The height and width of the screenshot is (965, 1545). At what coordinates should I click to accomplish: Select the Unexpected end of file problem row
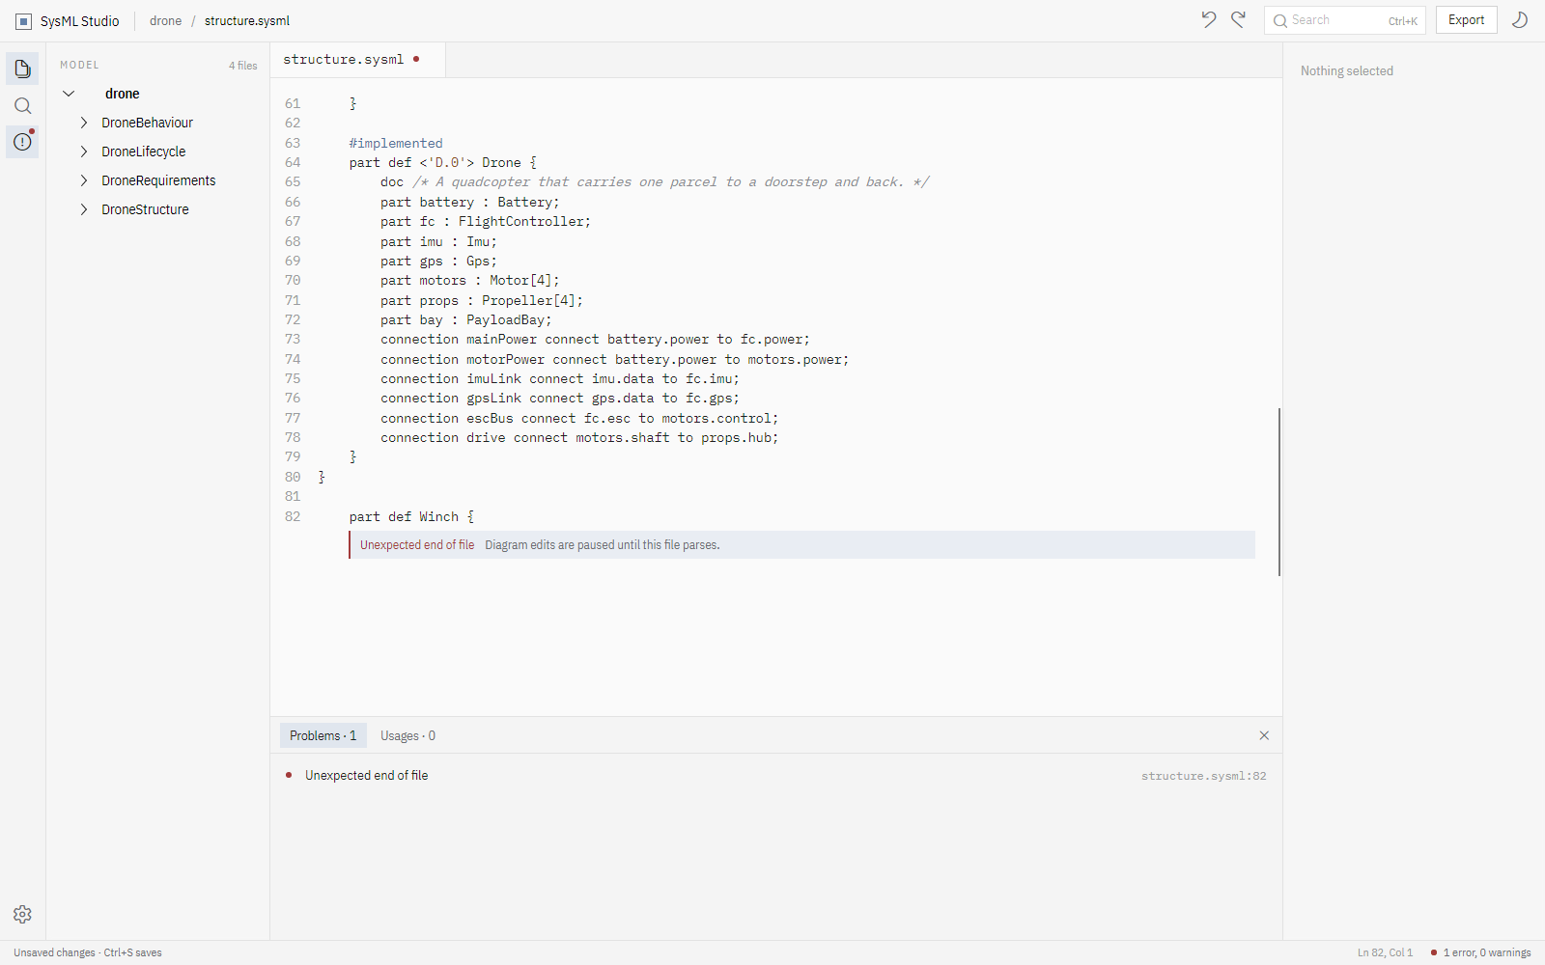[776, 776]
